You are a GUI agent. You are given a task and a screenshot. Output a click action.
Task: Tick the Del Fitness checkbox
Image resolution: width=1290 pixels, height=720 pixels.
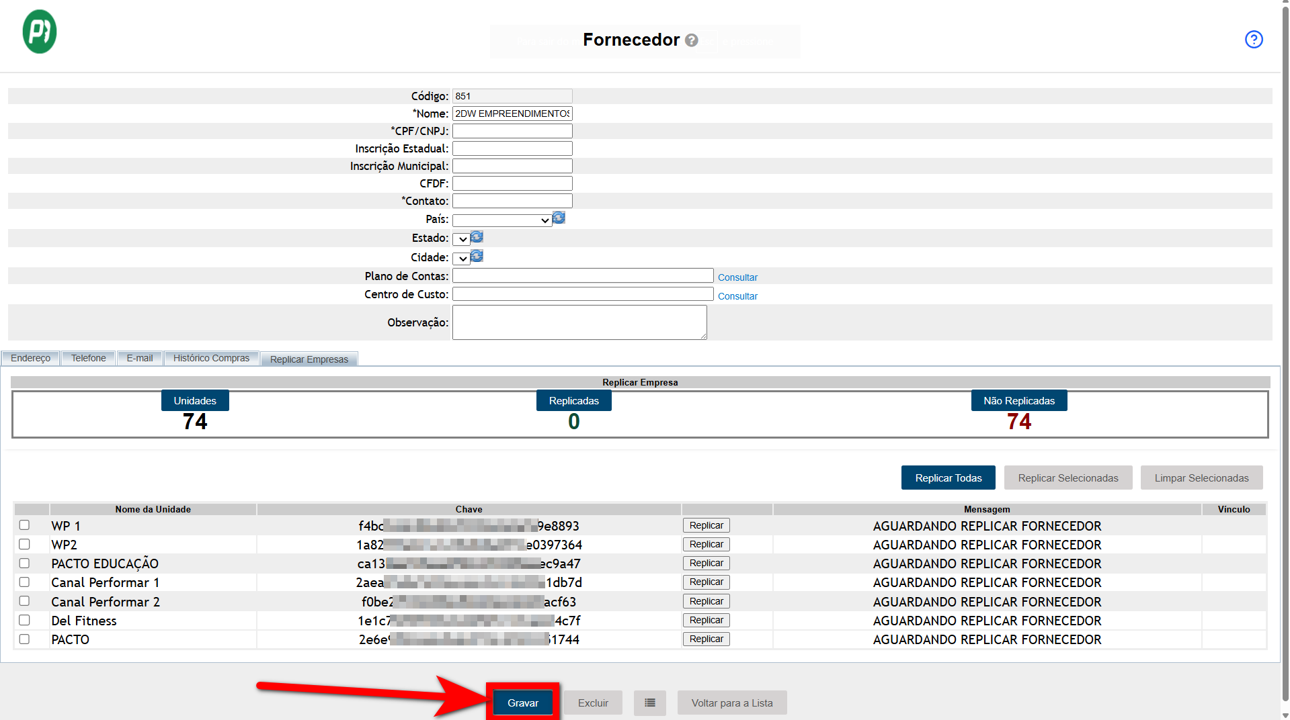pos(24,620)
